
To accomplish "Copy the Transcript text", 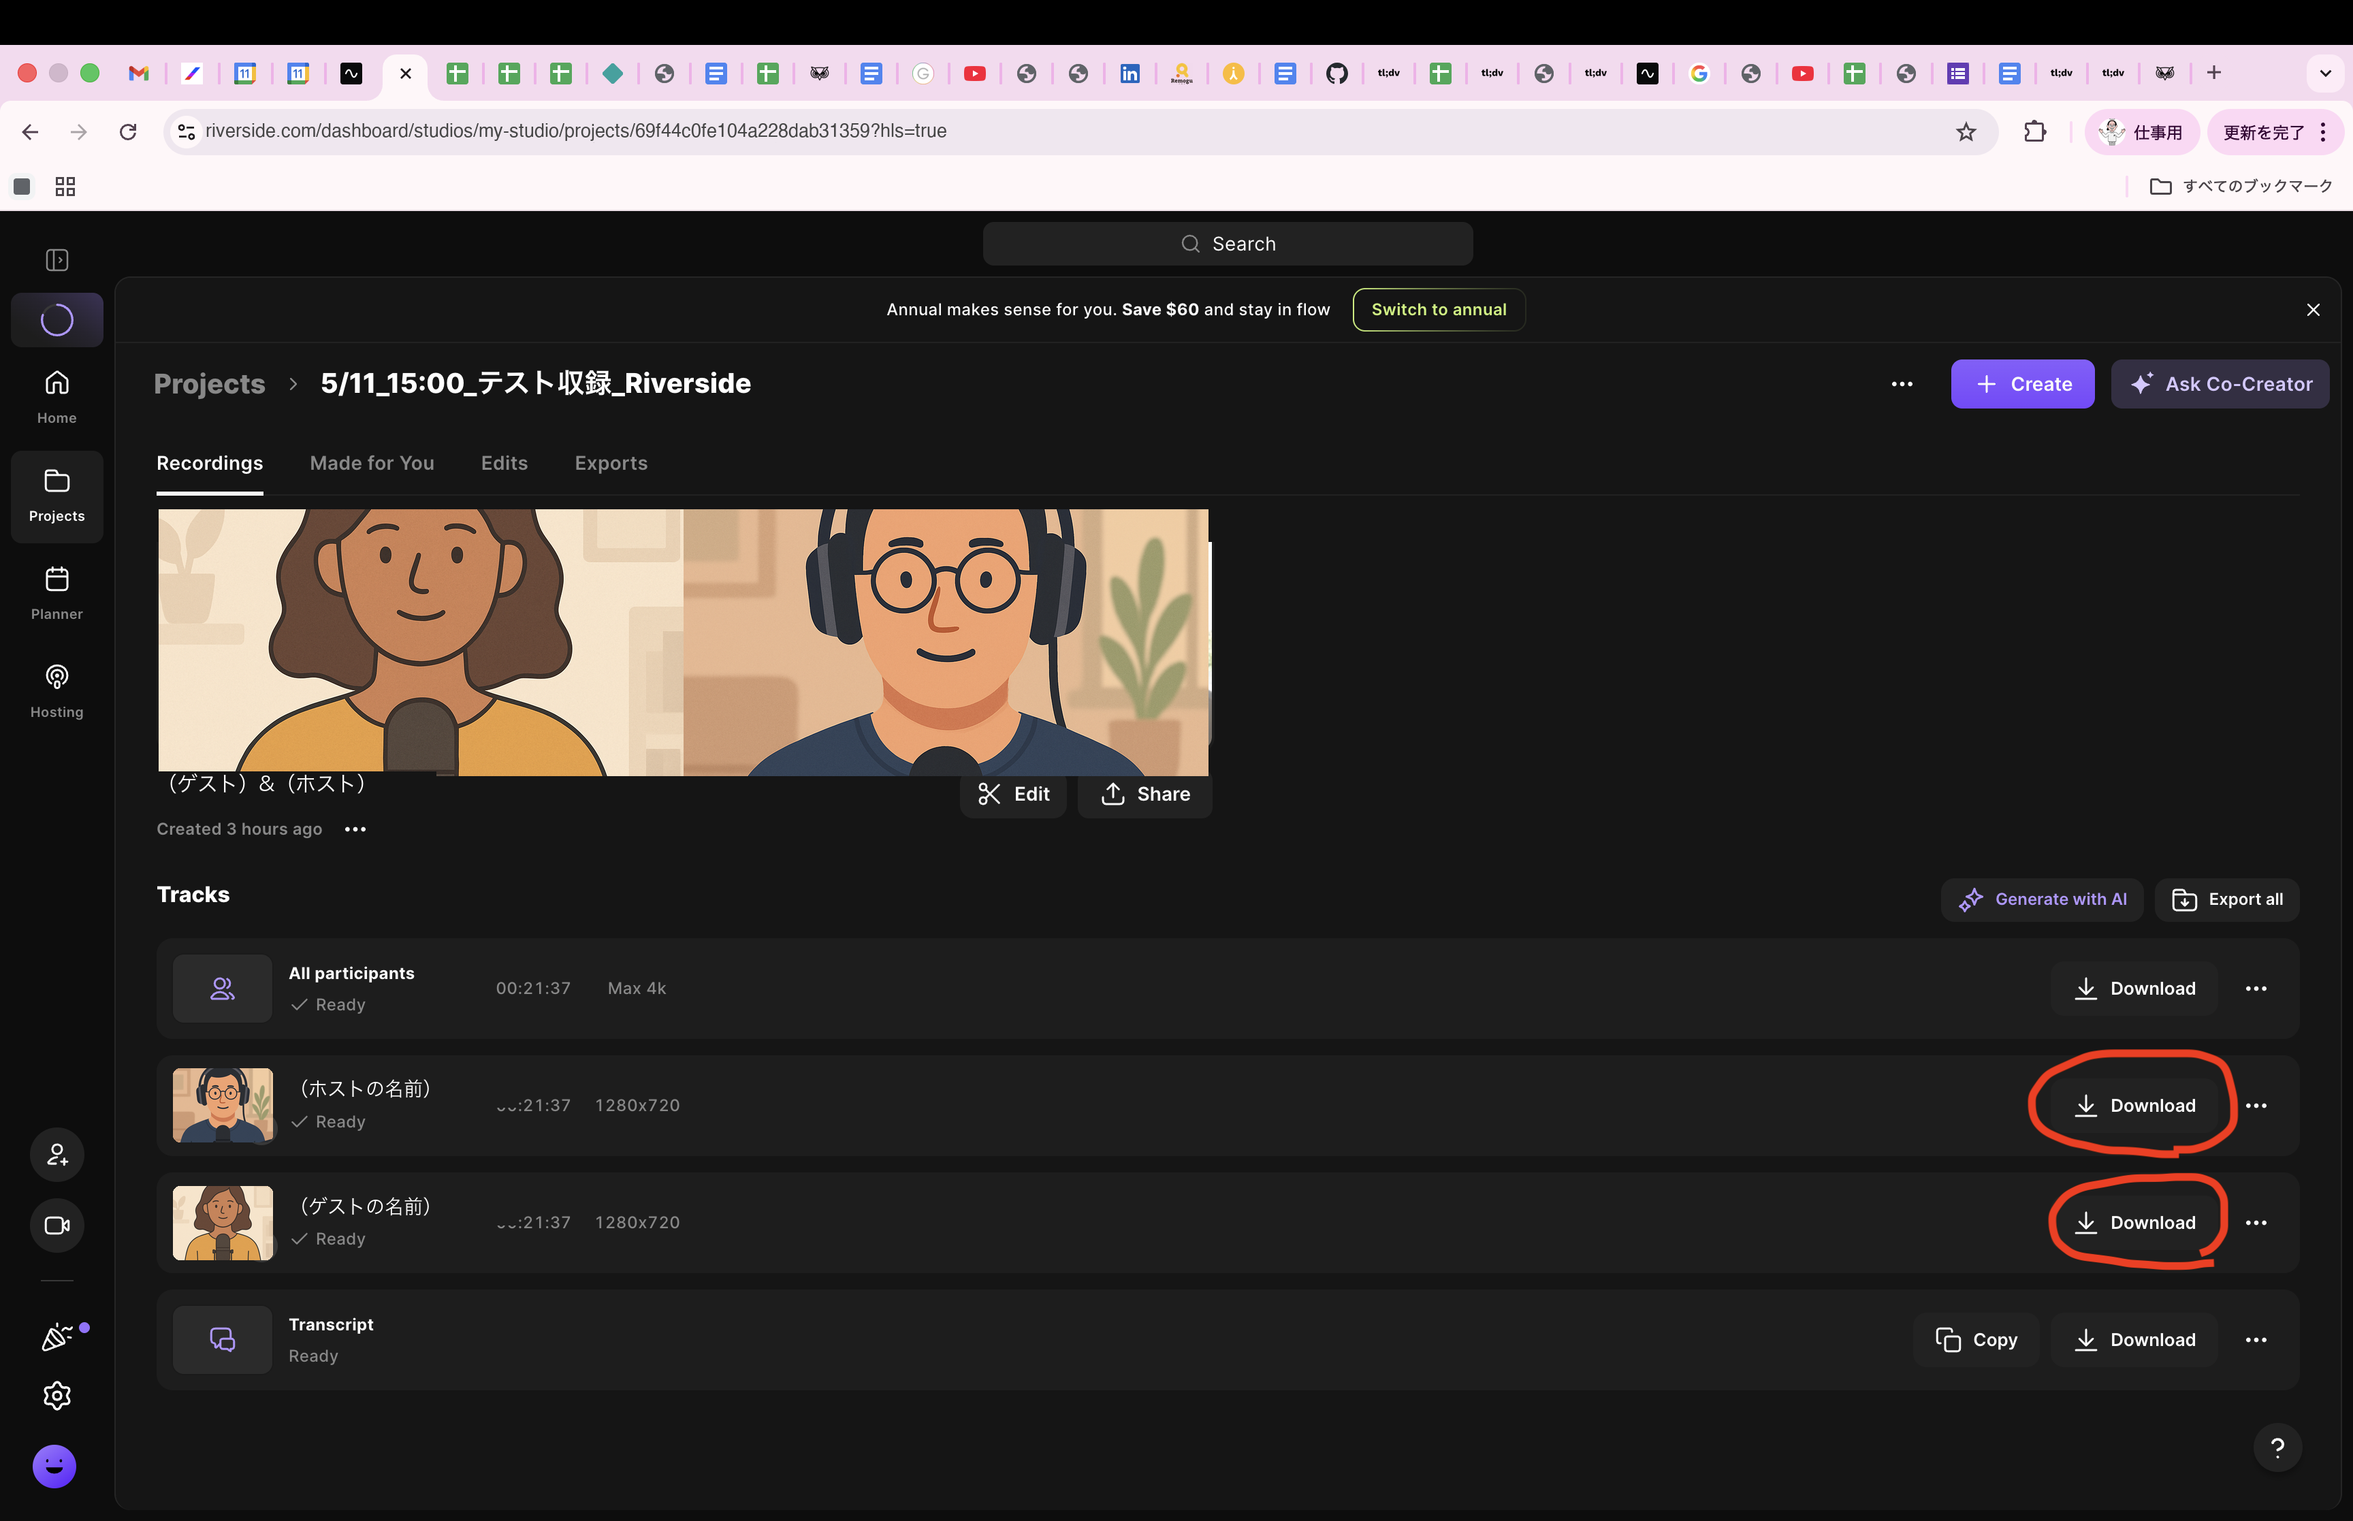I will click(x=1976, y=1341).
